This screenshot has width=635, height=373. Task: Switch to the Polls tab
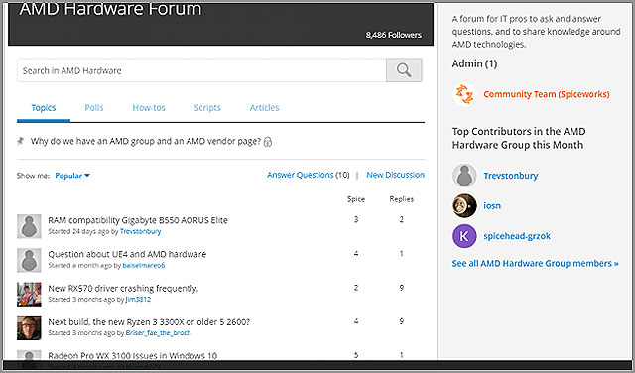click(94, 108)
